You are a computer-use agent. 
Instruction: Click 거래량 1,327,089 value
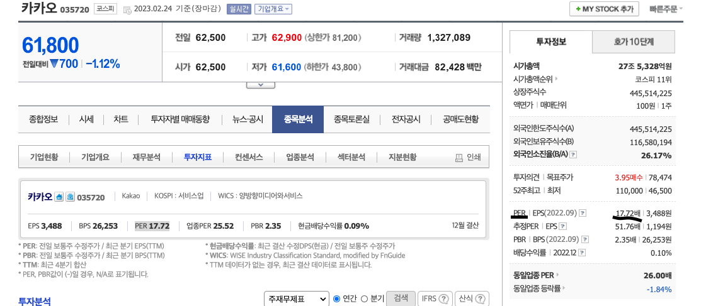[448, 38]
